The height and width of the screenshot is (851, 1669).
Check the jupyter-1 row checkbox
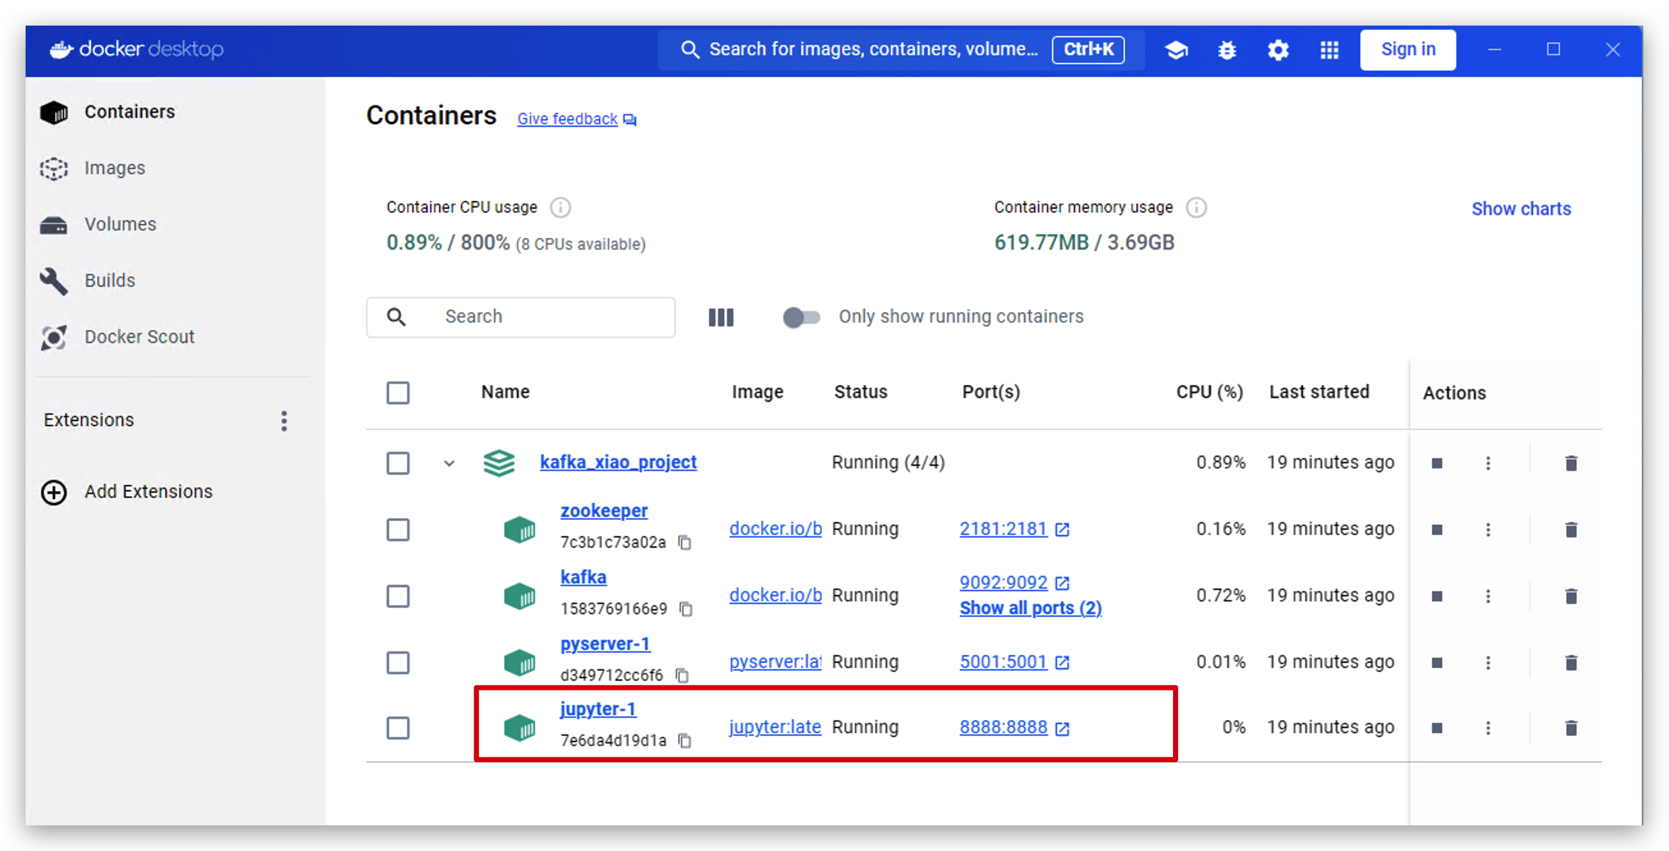[398, 728]
